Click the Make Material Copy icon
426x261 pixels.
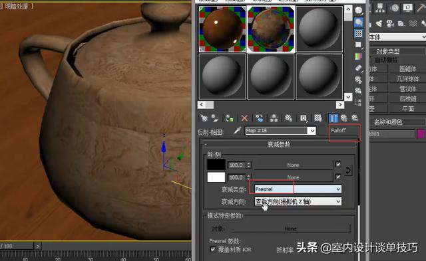(x=260, y=118)
